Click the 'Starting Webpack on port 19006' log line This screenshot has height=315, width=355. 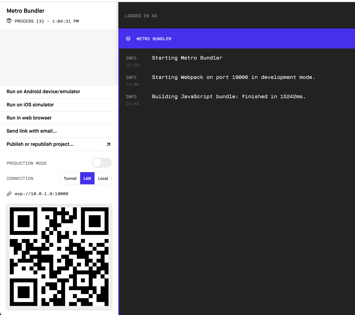coord(233,77)
